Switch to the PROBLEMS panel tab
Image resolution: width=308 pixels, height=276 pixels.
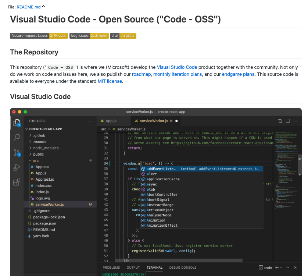(x=111, y=268)
